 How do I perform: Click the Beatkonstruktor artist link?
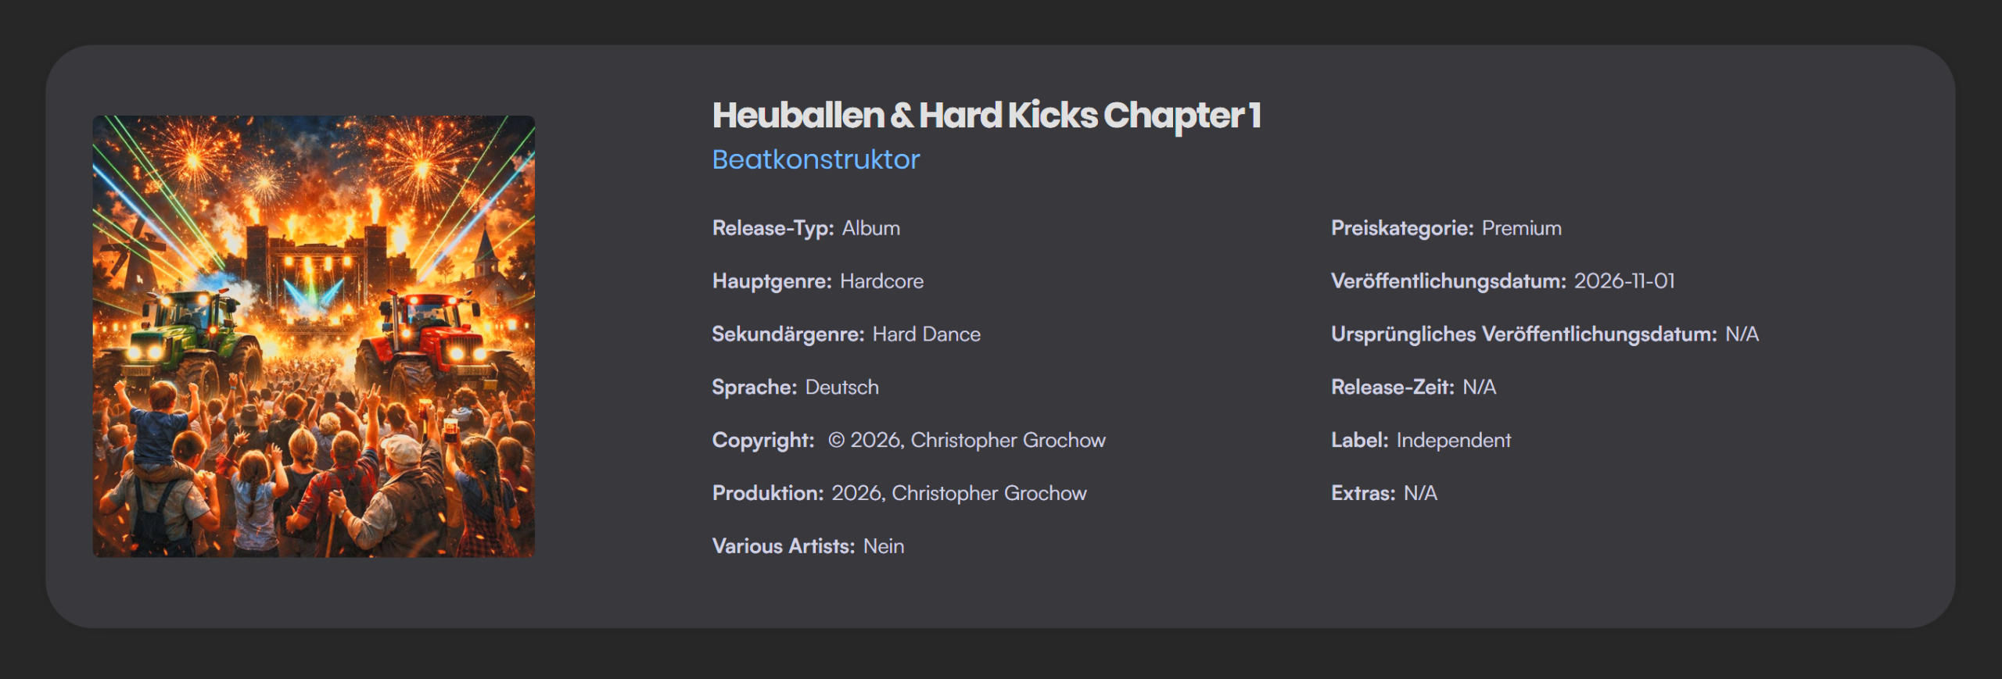[x=816, y=159]
